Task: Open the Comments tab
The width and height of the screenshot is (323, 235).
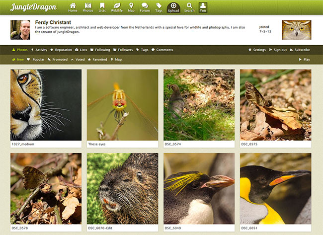Action: click(162, 50)
